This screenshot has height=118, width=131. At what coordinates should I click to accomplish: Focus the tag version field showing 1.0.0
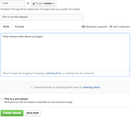(x=13, y=3)
